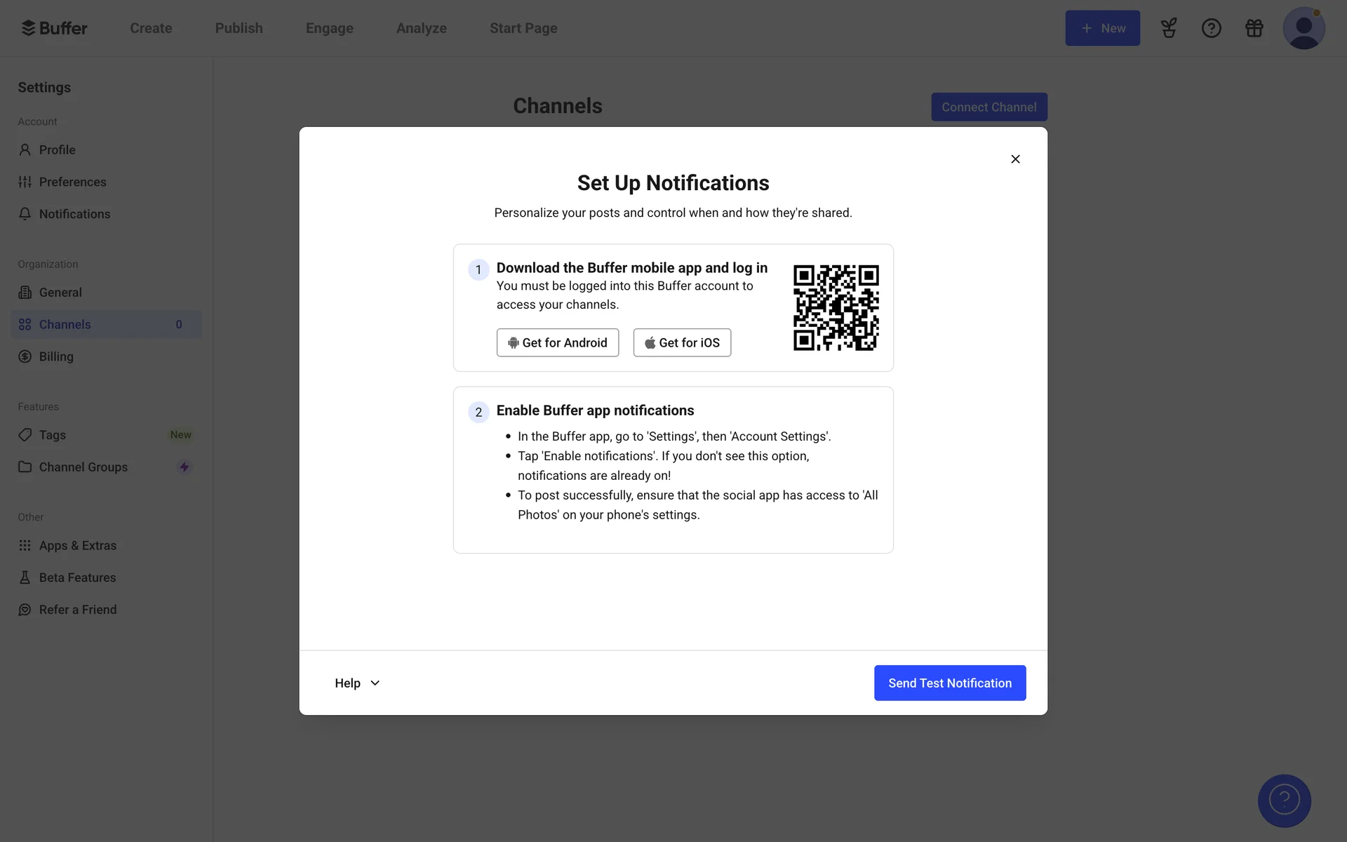Select Beta Features in sidebar
This screenshot has height=842, width=1347.
pos(77,577)
